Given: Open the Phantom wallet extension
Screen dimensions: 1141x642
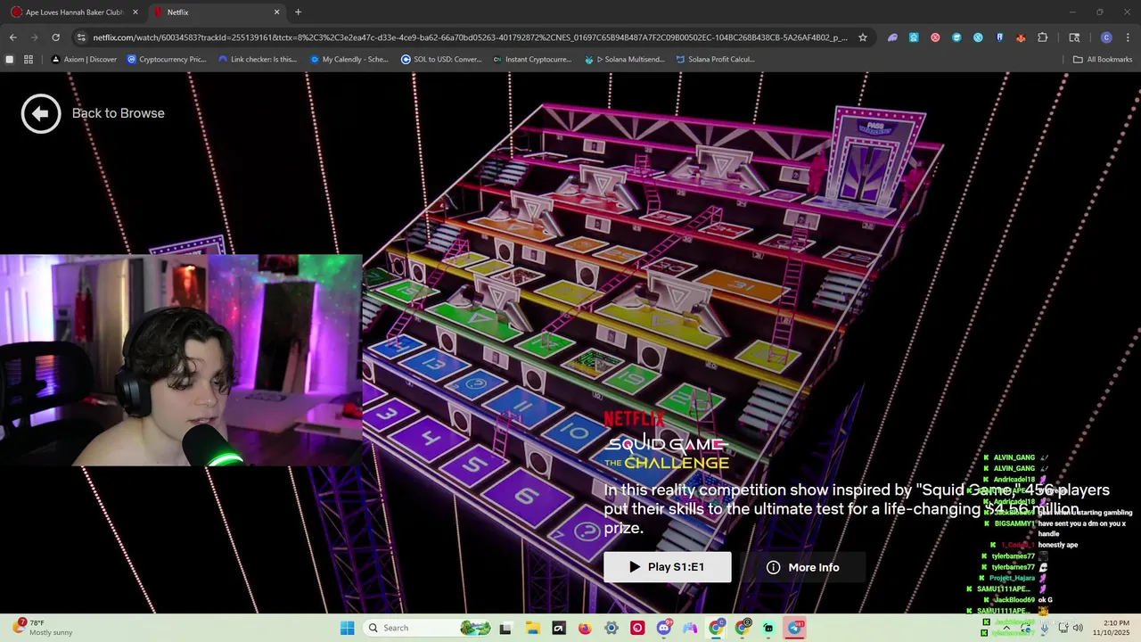Looking at the screenshot, I should click(892, 37).
